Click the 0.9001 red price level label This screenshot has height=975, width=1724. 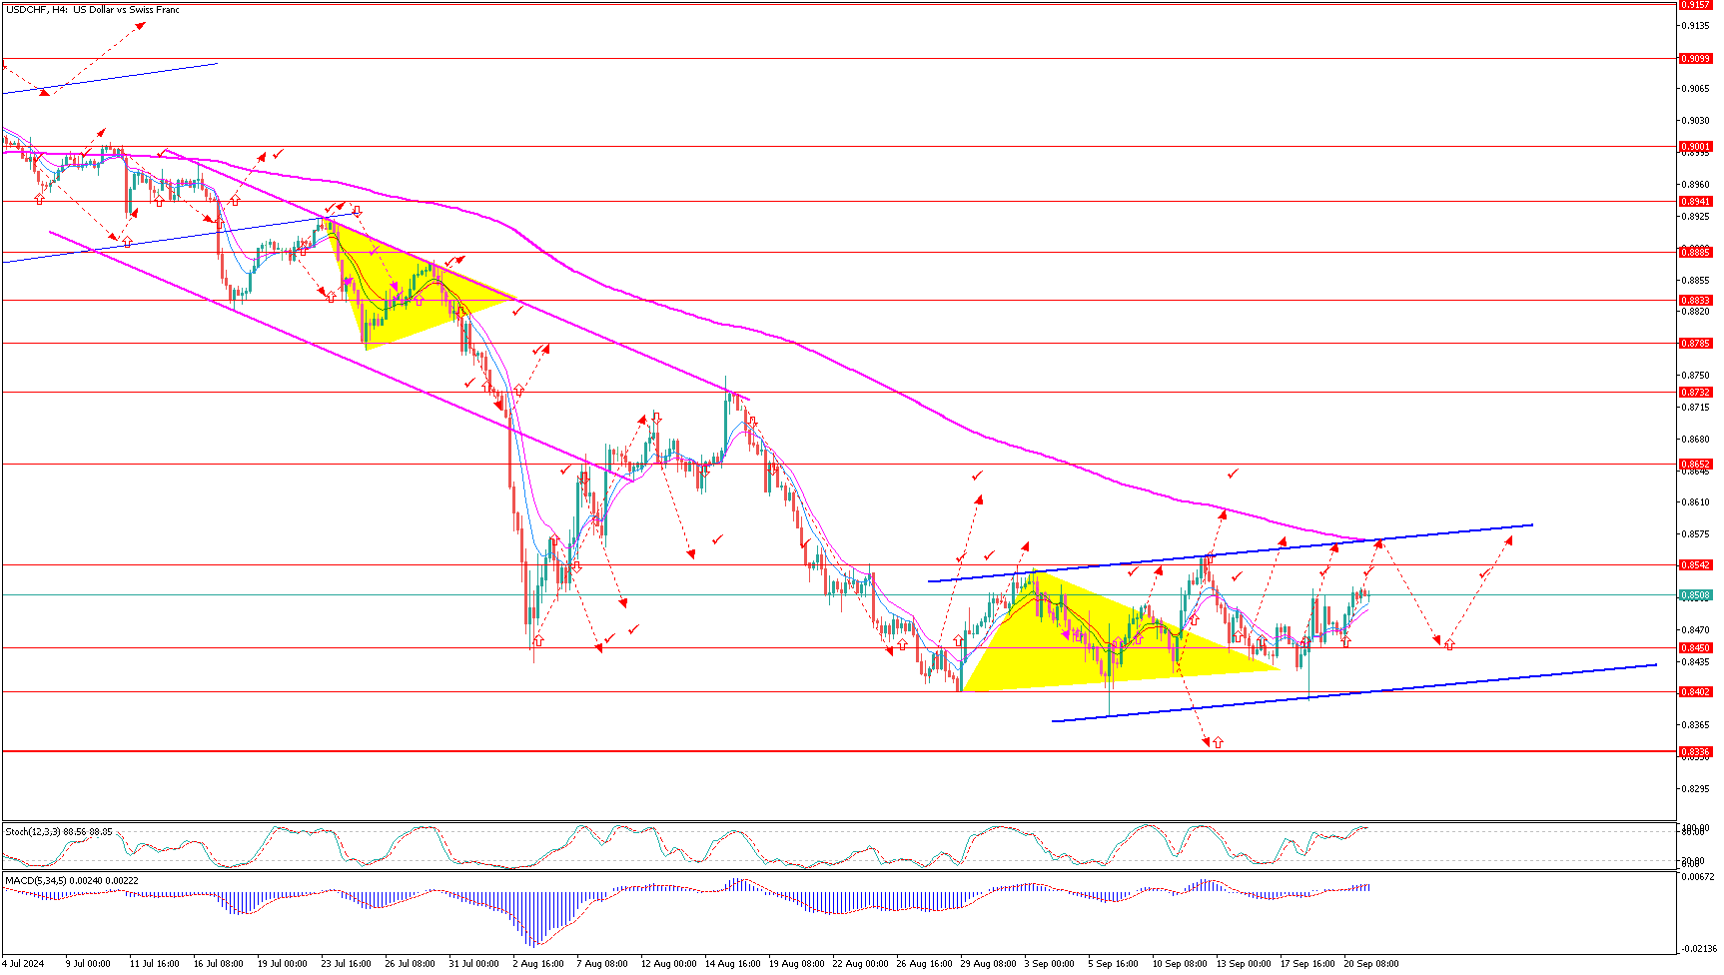point(1695,147)
